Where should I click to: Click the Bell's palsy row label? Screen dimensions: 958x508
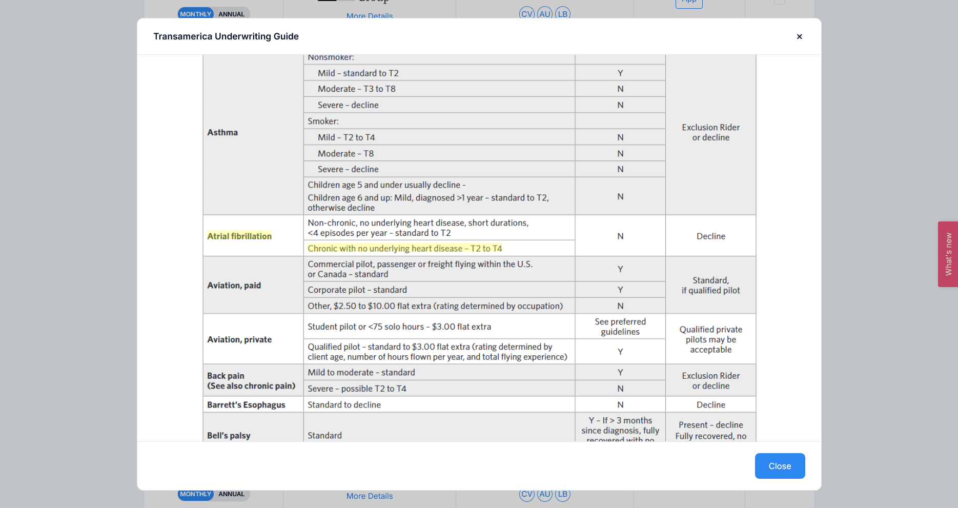tap(229, 435)
